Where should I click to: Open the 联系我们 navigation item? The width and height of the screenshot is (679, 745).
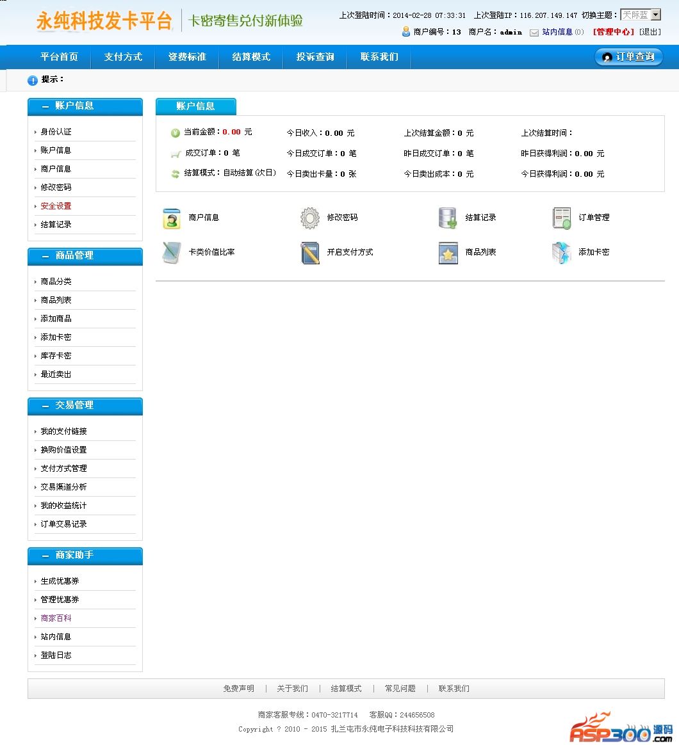379,57
